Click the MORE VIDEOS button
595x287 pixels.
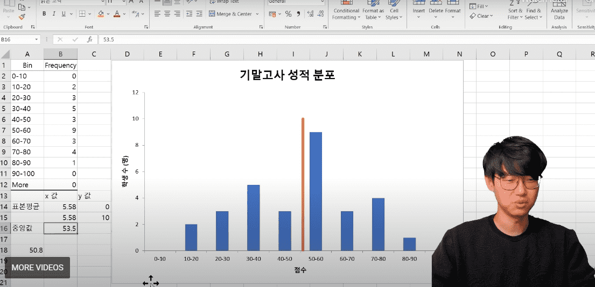point(38,268)
